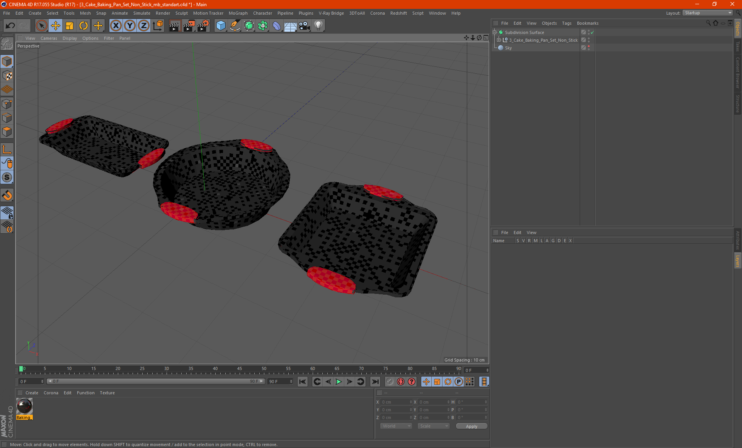Click the Subdivision Surface generator icon
Viewport: 742px width, 448px height.
[249, 26]
